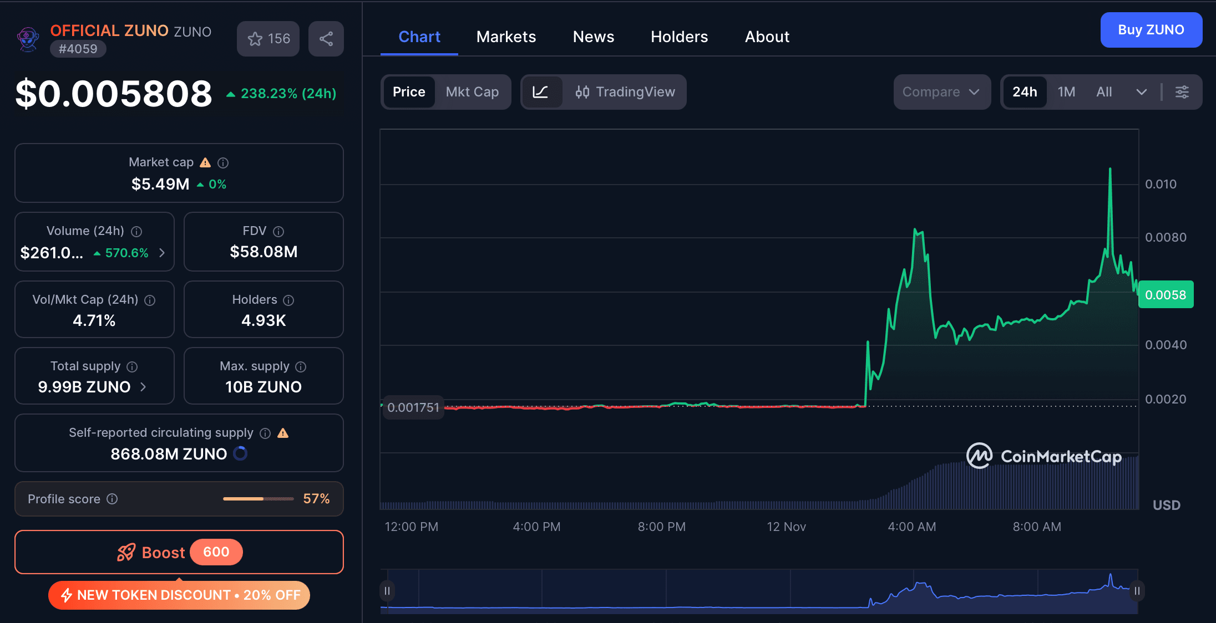Refresh the self-reported circulating supply
Screen dimensions: 1216x623
(x=240, y=453)
